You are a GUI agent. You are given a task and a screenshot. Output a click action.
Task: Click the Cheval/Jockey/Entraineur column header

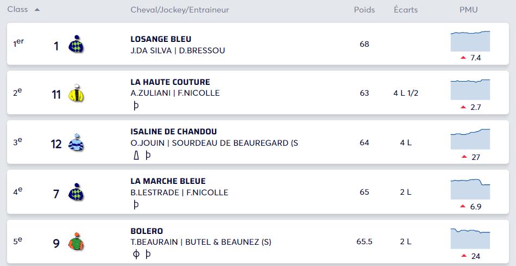click(x=180, y=10)
